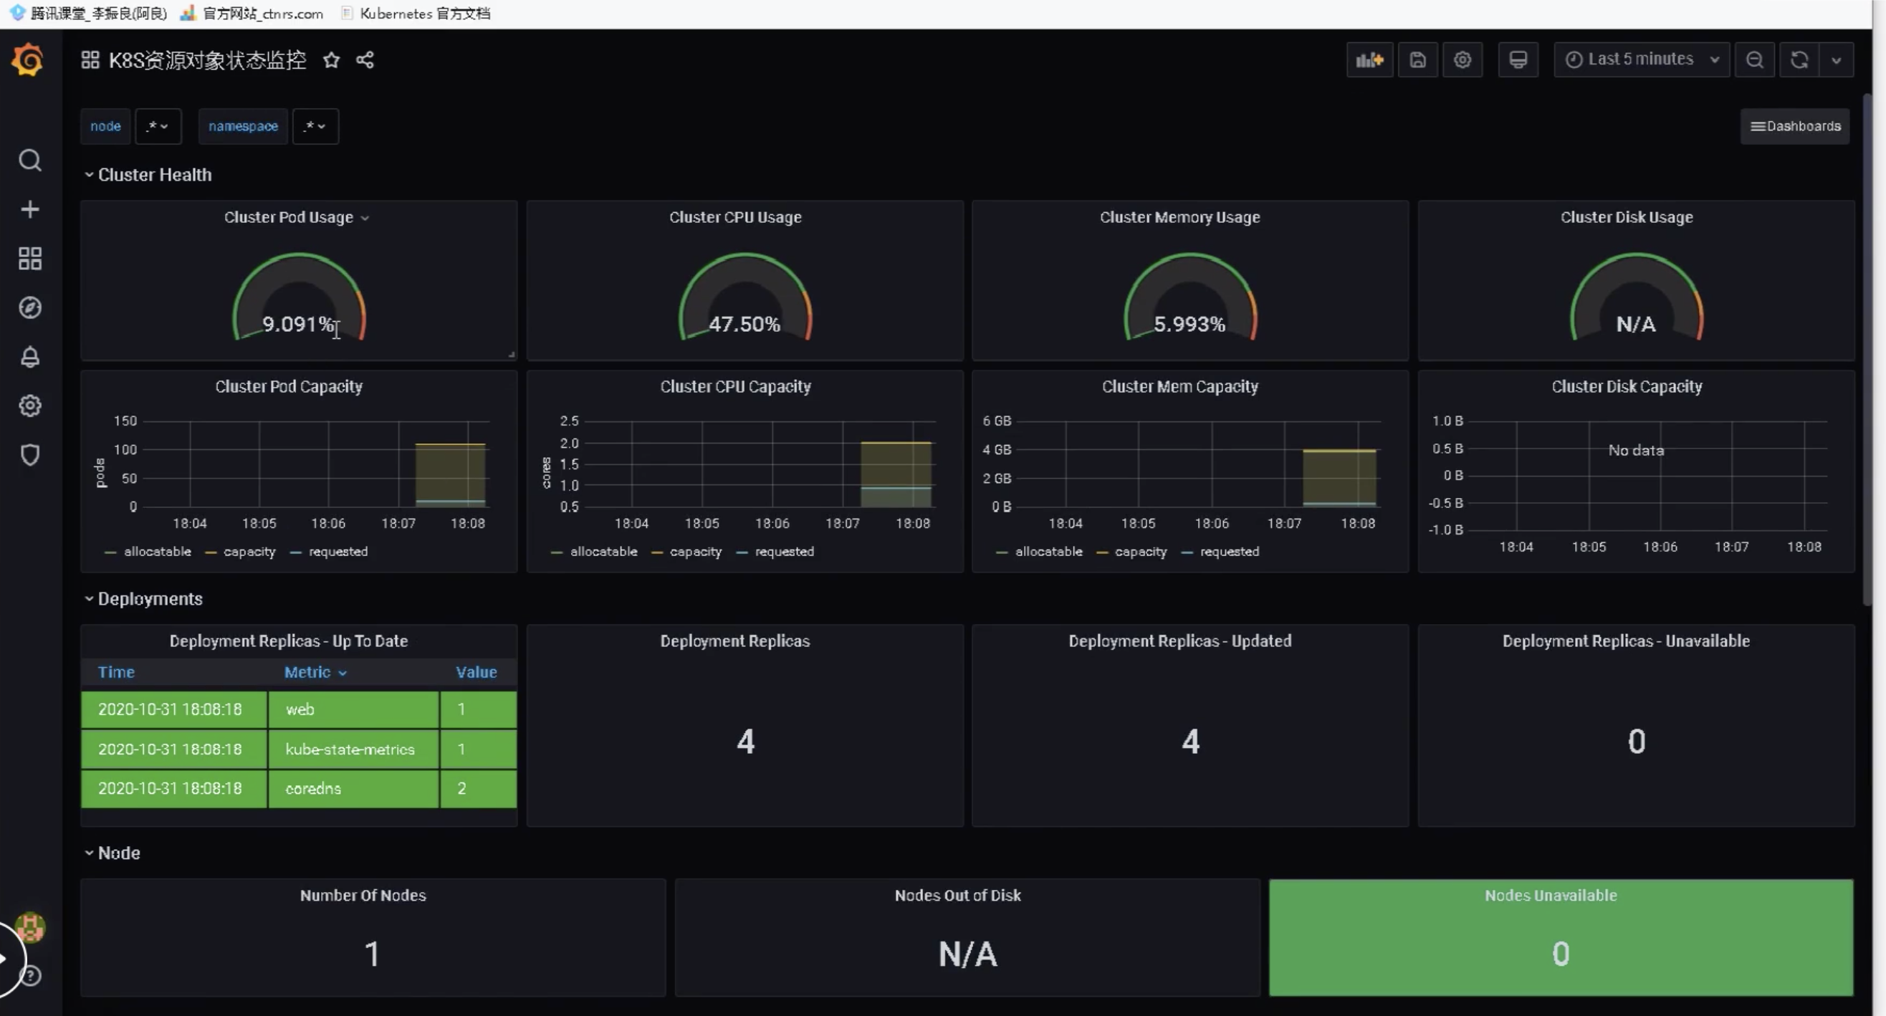Open the Explore compass icon
1886x1016 pixels.
[x=29, y=307]
